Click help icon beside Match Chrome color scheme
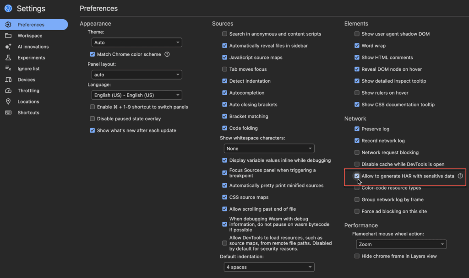Screen dimensions: 469x278 (x=167, y=54)
